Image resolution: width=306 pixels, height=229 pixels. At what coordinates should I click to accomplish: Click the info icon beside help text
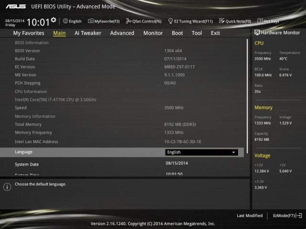[7, 187]
